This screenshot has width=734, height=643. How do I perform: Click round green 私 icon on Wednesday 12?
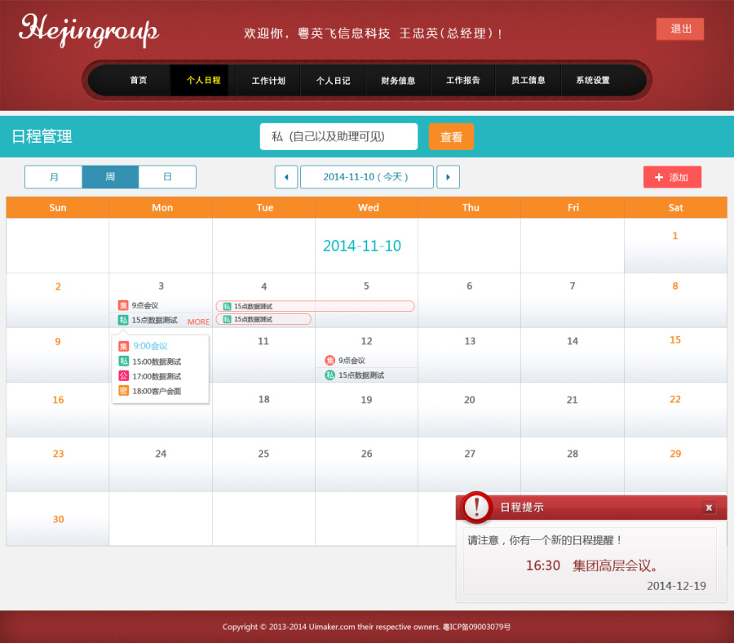pyautogui.click(x=330, y=375)
